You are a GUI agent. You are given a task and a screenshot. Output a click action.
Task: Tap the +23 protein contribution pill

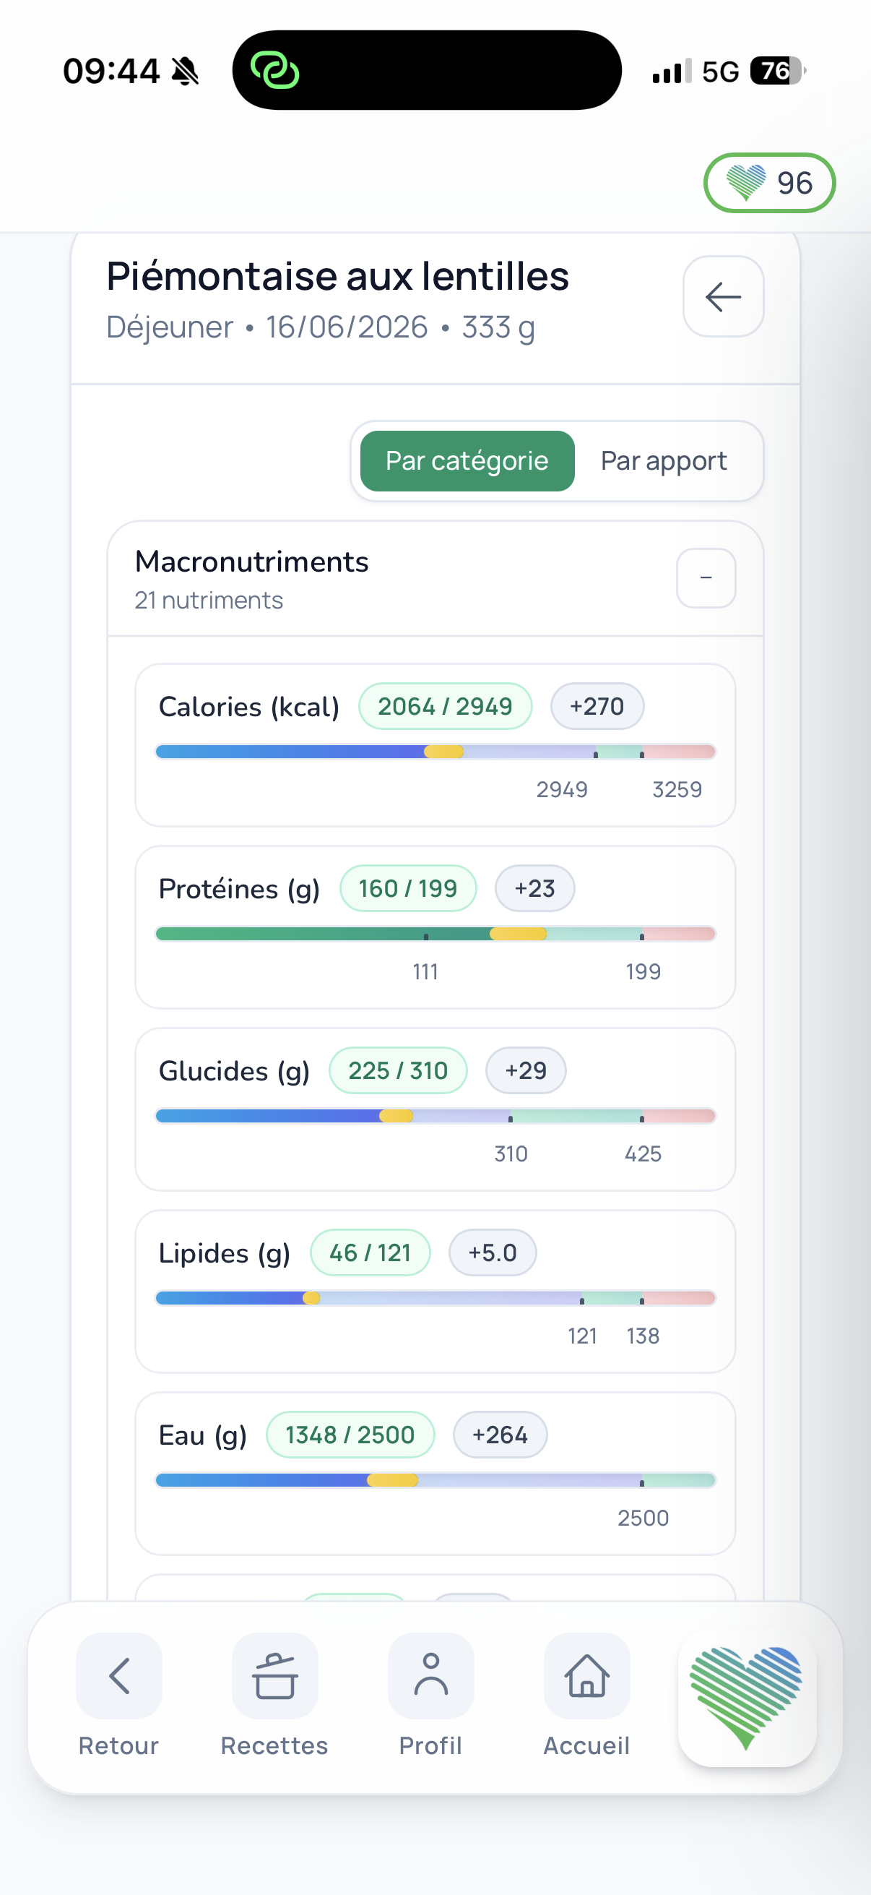coord(534,888)
